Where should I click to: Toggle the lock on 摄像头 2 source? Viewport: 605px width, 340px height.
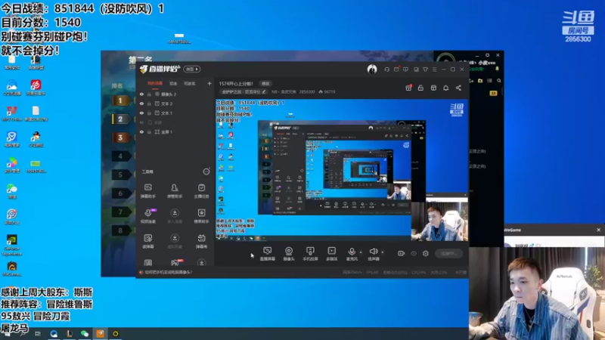tap(149, 94)
